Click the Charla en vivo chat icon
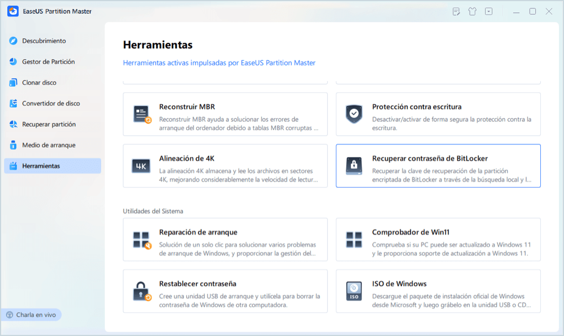The height and width of the screenshot is (336, 564). coord(10,315)
